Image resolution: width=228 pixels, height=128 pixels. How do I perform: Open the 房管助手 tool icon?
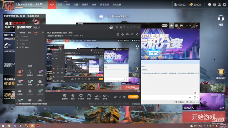coord(30,73)
